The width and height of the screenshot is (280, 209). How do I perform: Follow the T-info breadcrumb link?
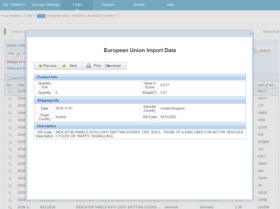point(28,16)
